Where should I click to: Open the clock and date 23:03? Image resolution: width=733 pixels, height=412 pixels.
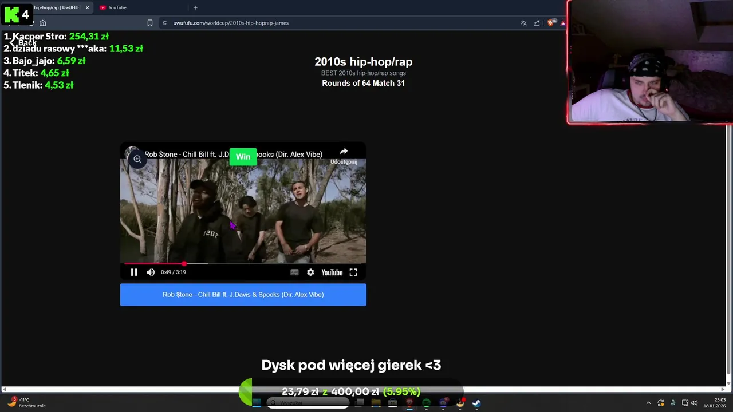[x=714, y=403]
